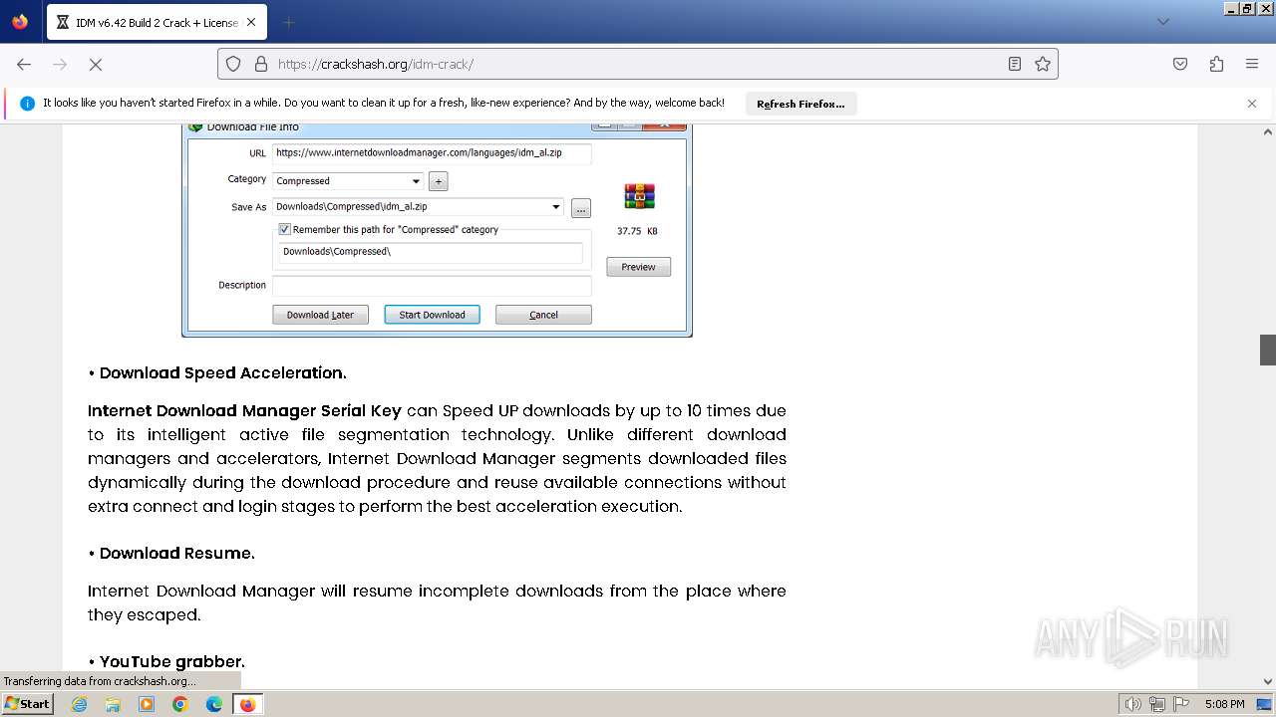Dismiss the Firefox notification bar
The image size is (1276, 717).
1252,104
